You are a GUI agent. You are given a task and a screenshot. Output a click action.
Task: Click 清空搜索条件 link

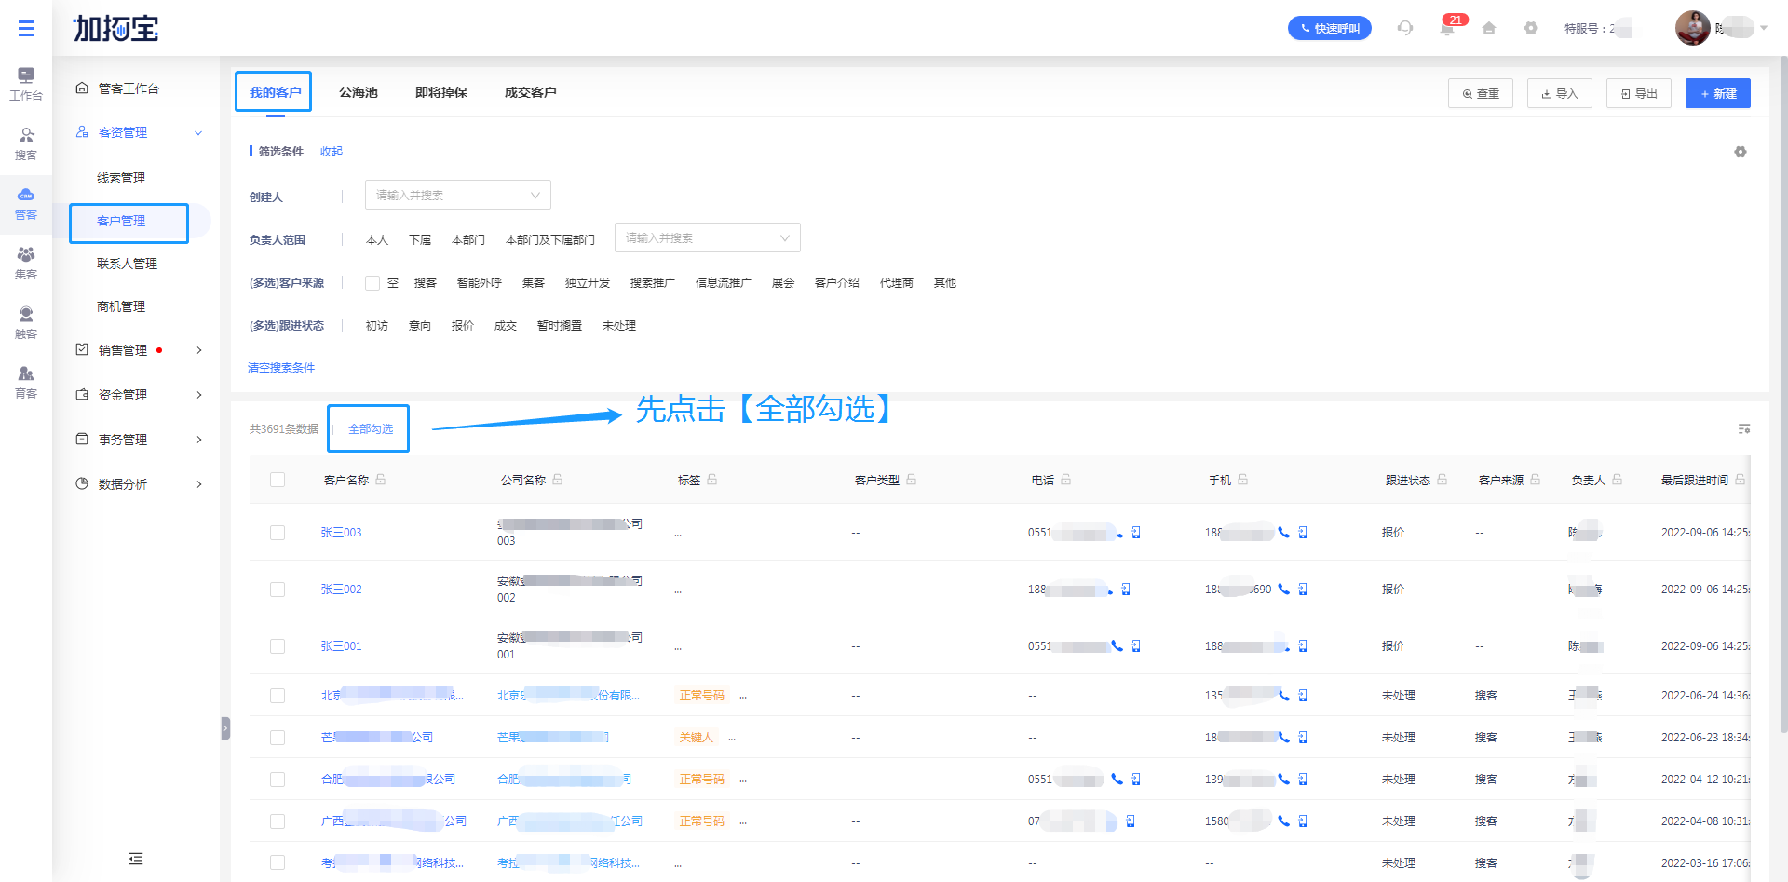[281, 368]
